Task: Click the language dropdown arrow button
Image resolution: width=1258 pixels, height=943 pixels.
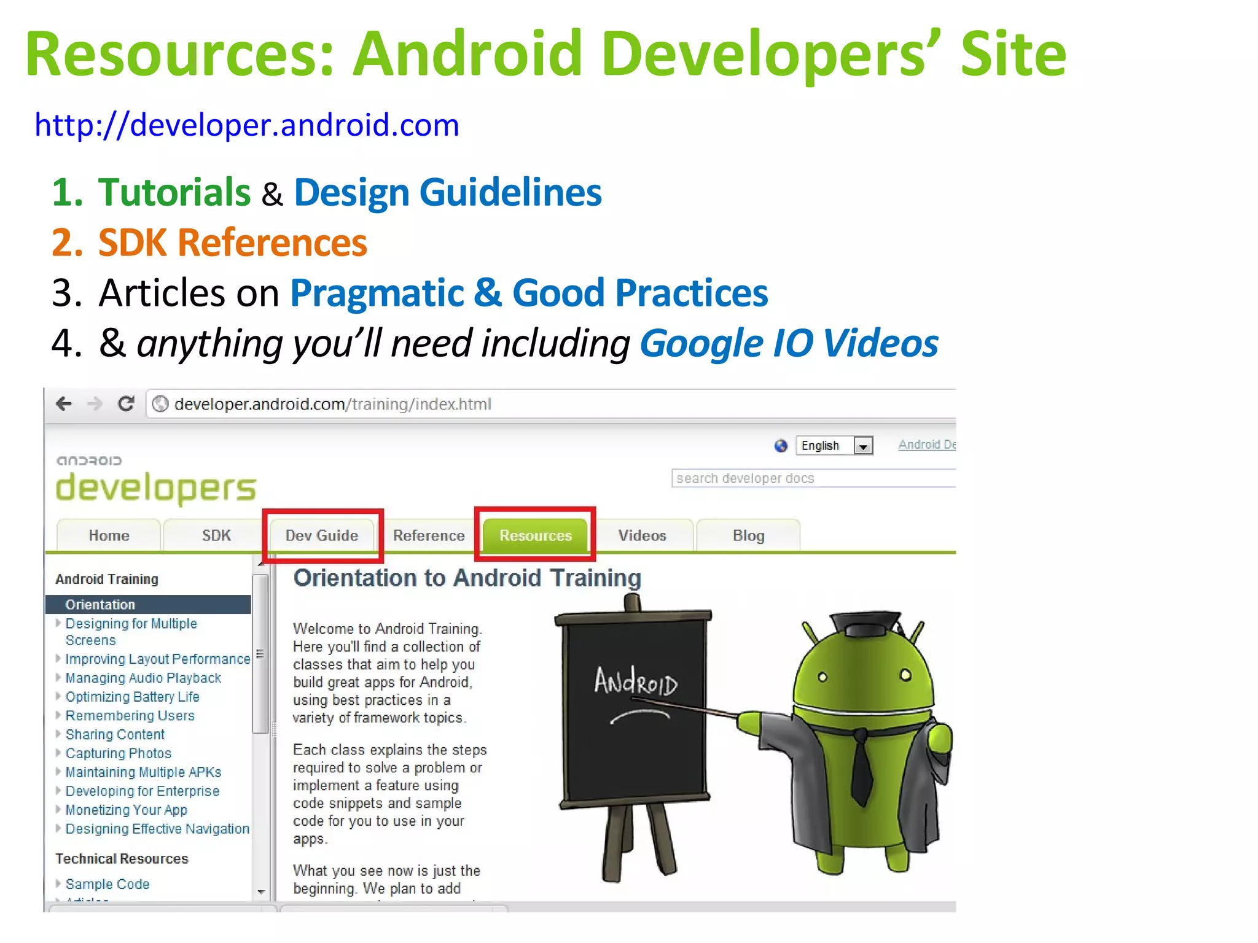Action: pos(864,446)
